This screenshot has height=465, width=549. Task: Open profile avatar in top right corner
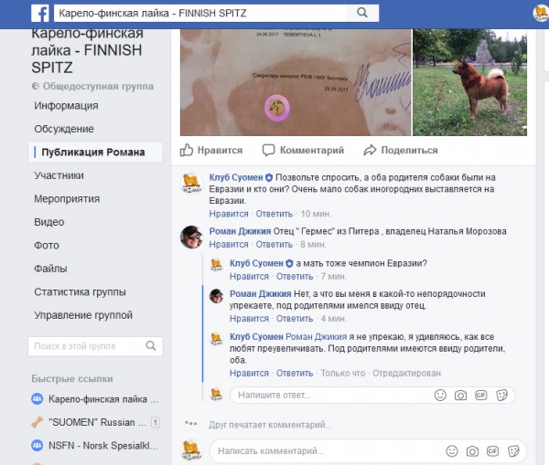[541, 13]
